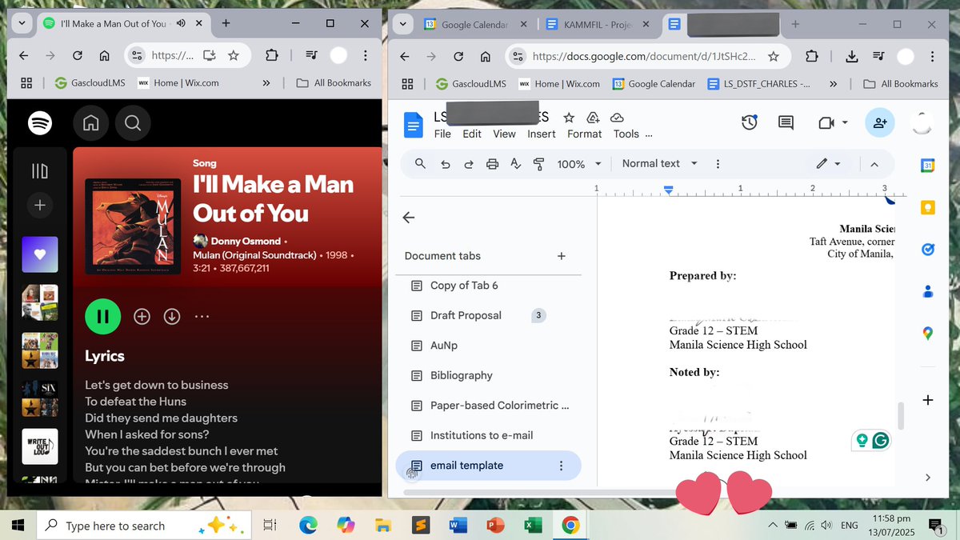
Task: Select the Bibliography document tab
Action: (x=488, y=375)
